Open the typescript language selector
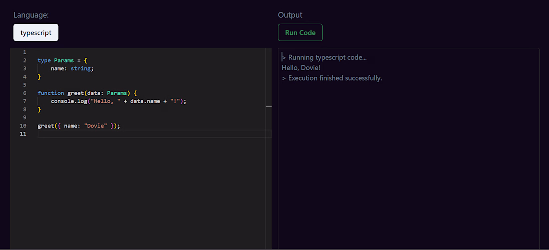The image size is (549, 250). [x=36, y=33]
